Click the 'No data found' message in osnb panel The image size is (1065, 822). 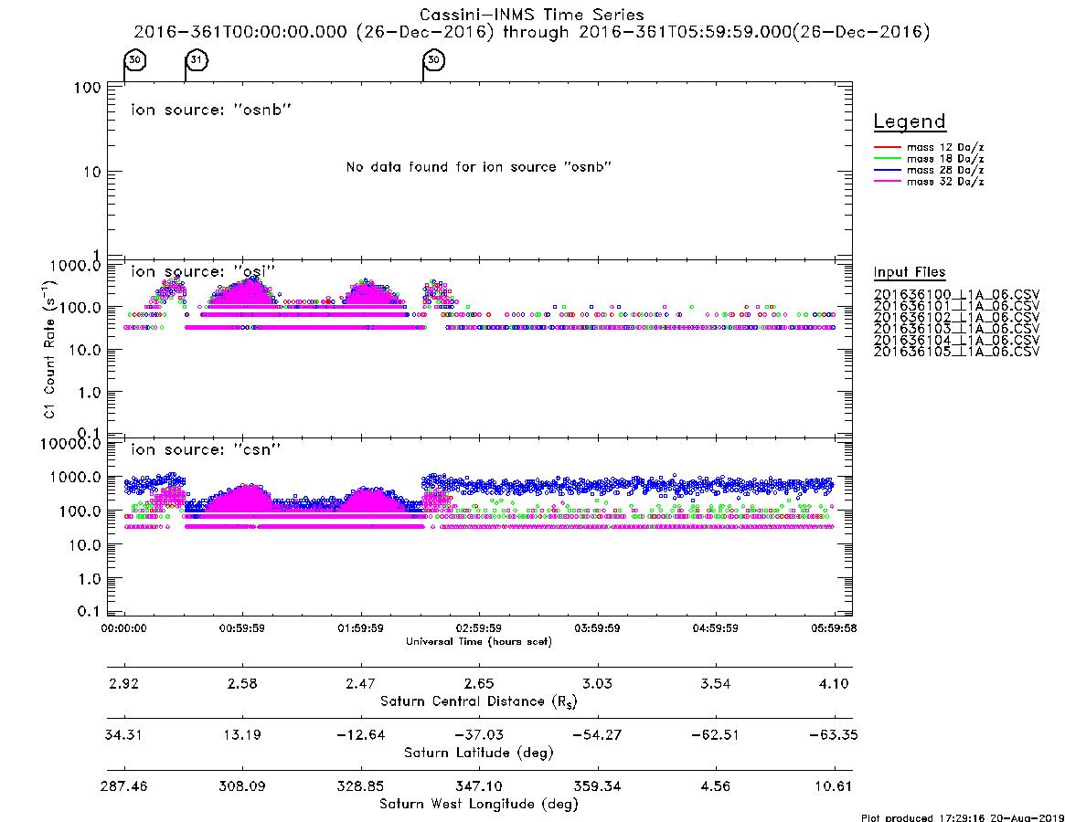(479, 167)
